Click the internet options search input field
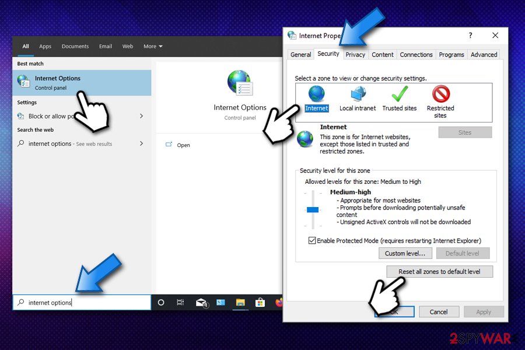The width and height of the screenshot is (525, 350). pyautogui.click(x=82, y=302)
